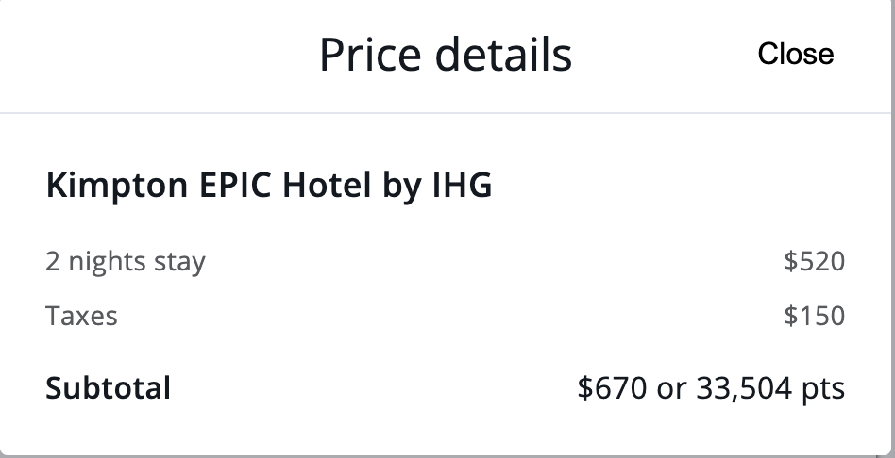
Task: Click the divider line below the header
Action: 447,113
